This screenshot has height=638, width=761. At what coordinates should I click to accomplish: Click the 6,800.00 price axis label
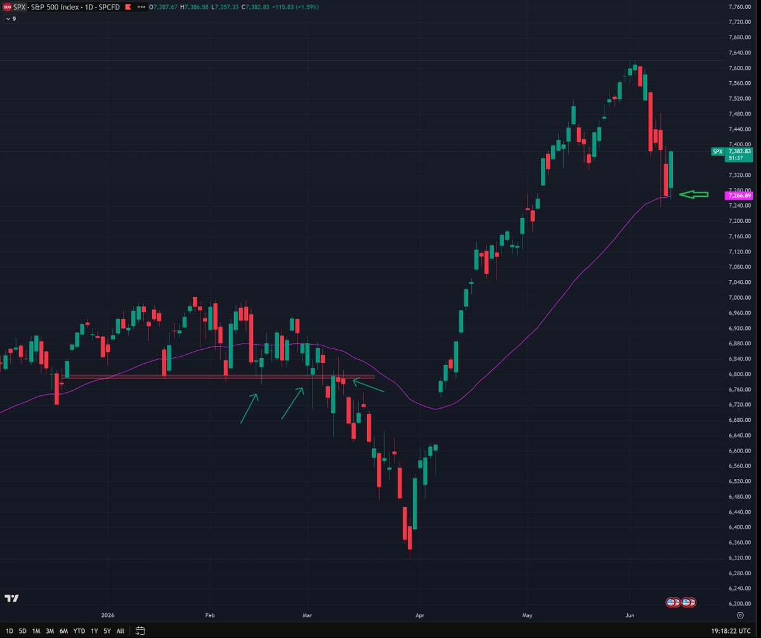[x=740, y=374]
